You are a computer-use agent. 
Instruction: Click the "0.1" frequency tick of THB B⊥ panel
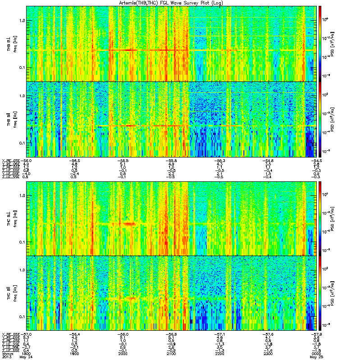coord(22,68)
